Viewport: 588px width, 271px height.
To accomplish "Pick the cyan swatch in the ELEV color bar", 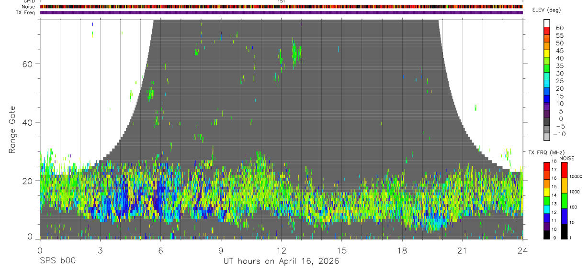I will coord(547,84).
